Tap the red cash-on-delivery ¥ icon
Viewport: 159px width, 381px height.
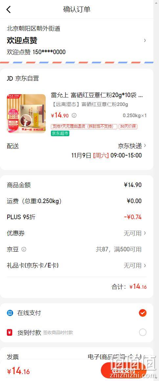10,332
